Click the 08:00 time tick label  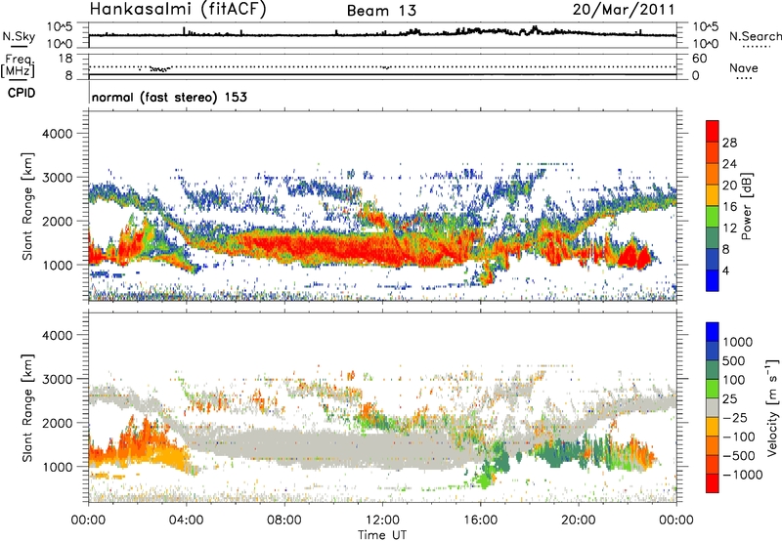(284, 520)
